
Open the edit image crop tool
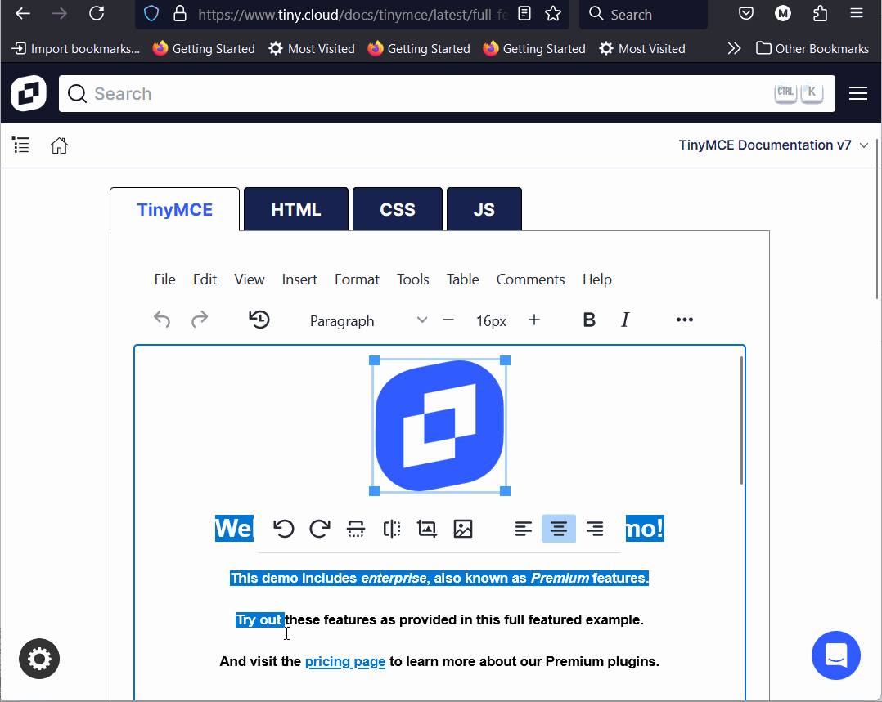[427, 529]
